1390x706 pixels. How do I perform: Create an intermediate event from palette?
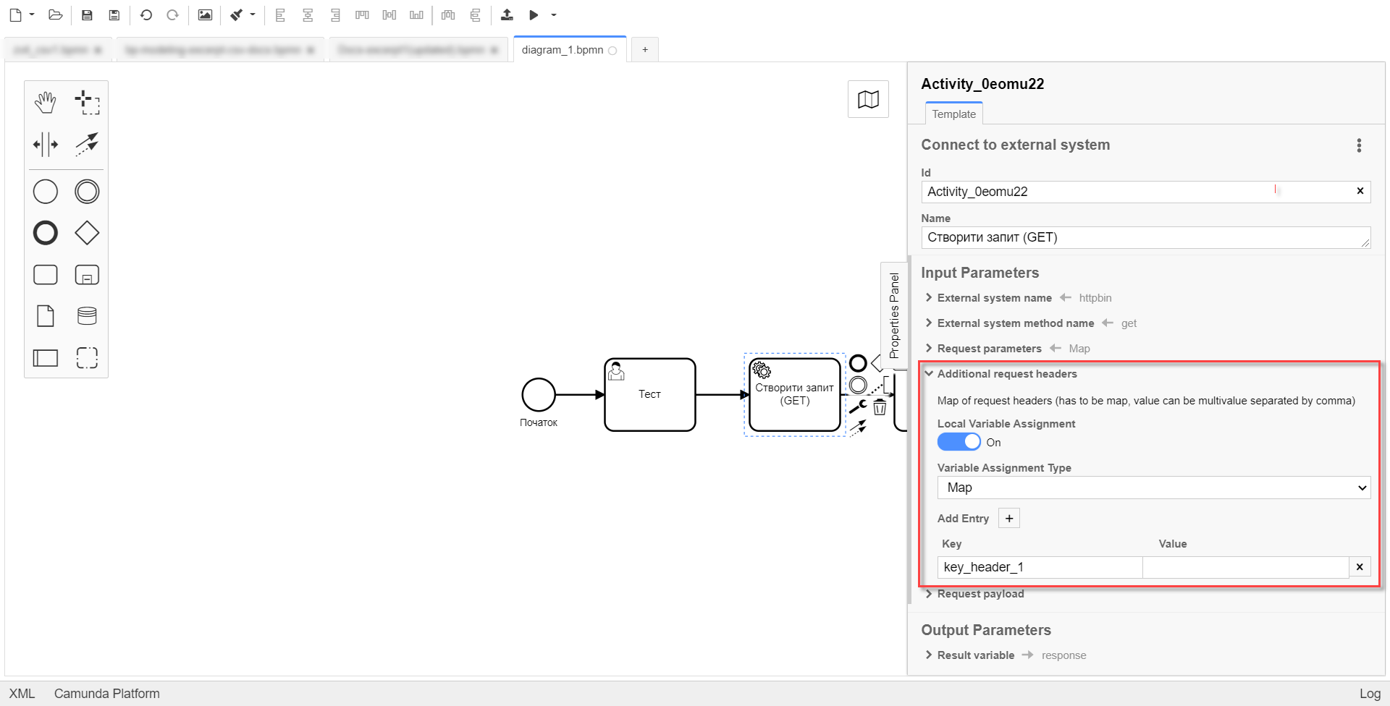[87, 192]
